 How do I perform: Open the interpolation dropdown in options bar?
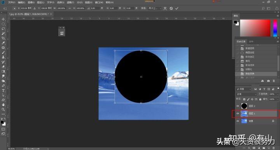[155, 8]
